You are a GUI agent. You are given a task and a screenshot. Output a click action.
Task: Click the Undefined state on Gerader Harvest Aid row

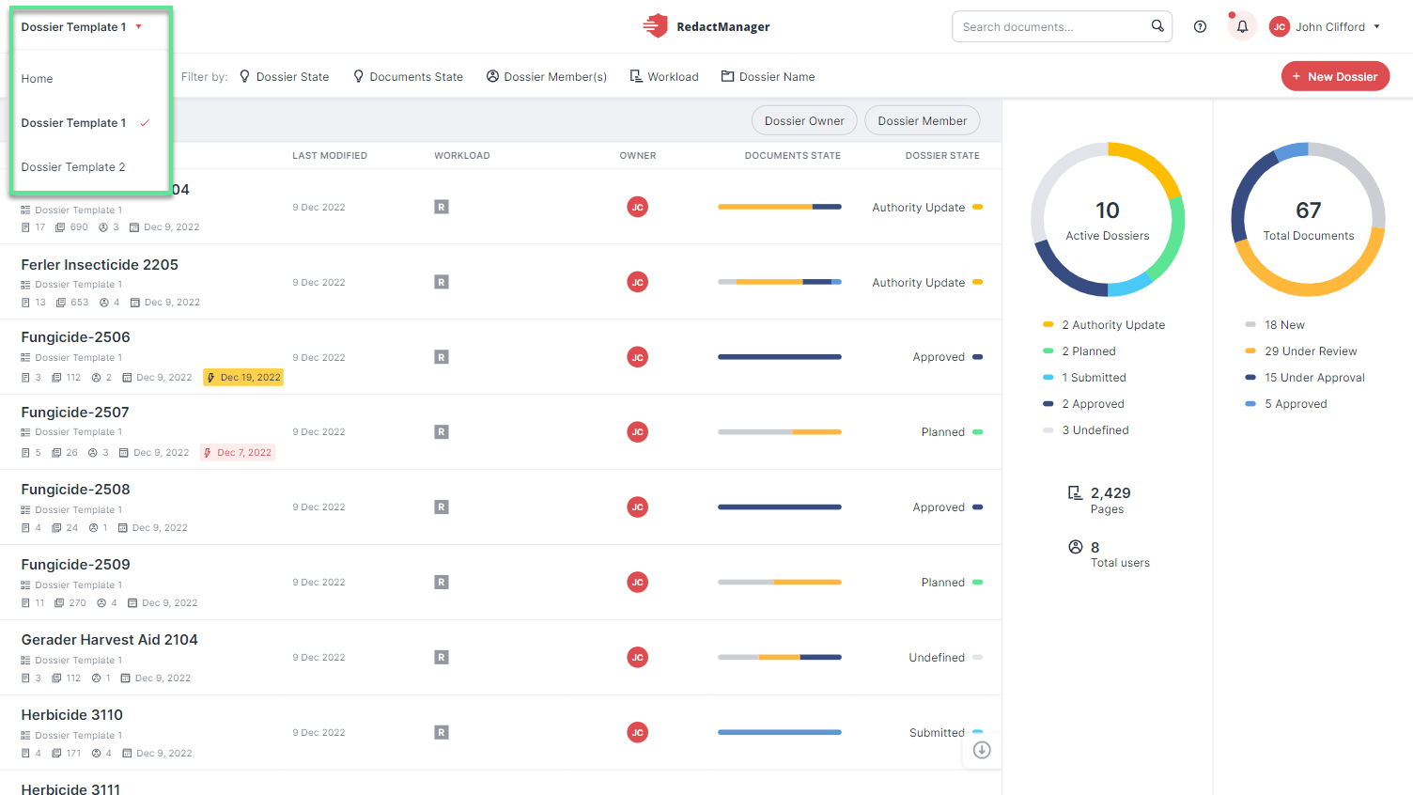[x=945, y=658]
